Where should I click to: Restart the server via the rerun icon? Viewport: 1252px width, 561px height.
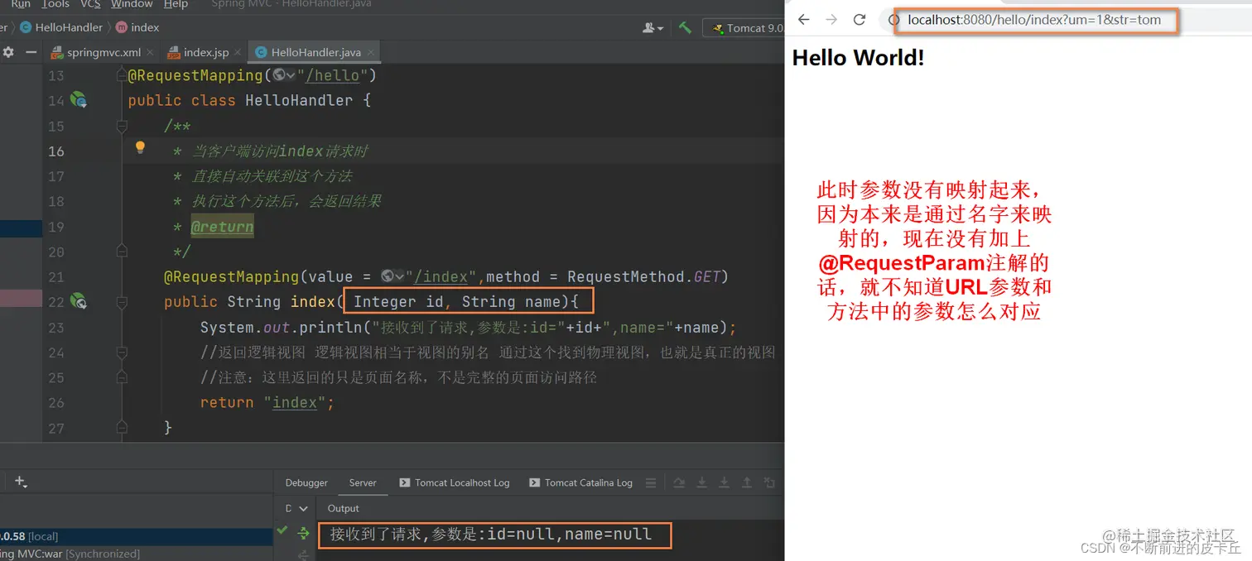680,482
